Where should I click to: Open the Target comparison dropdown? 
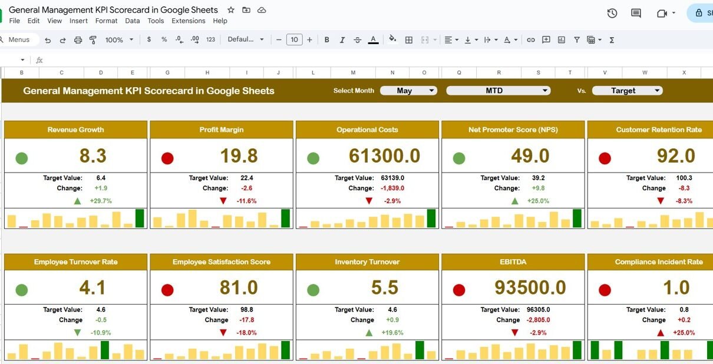pos(627,91)
